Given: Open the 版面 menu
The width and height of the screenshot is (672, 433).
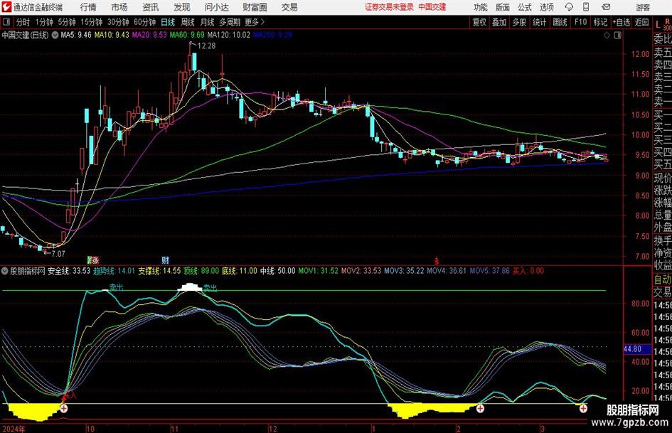Looking at the screenshot, I should (503, 7).
